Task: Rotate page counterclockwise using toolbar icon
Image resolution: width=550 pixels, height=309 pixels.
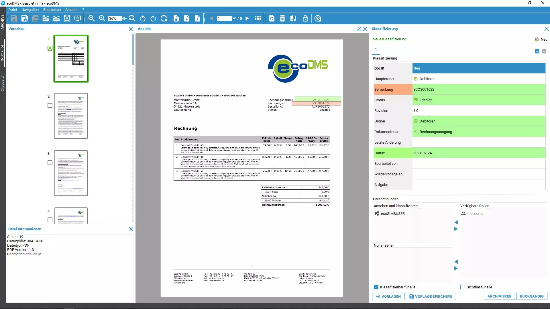Action: click(x=142, y=19)
